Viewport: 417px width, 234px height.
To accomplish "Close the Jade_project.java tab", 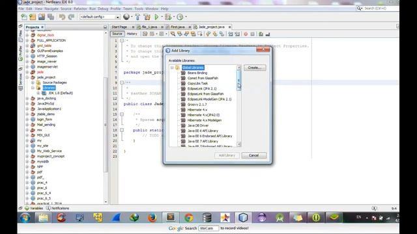I will [229, 27].
